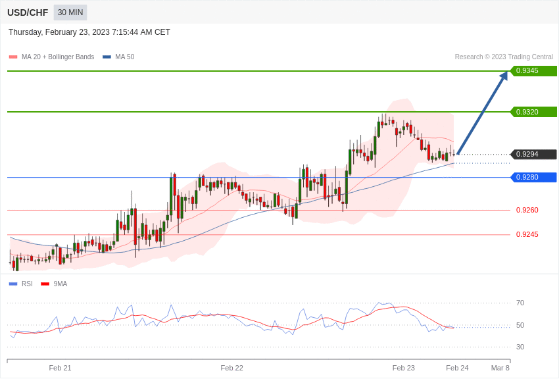Click the 0.9260 red support label
559x379 pixels.
click(527, 210)
